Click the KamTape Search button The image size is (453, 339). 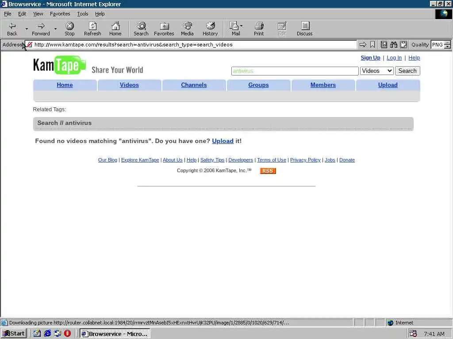(x=407, y=71)
